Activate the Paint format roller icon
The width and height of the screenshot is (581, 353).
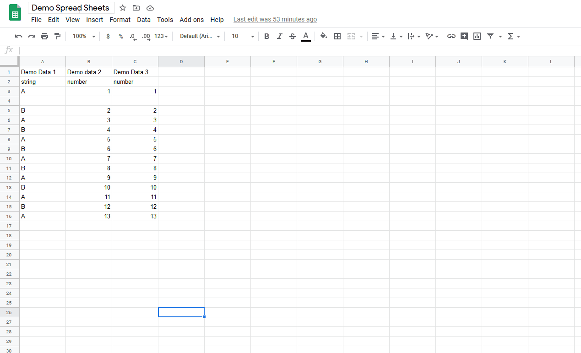pos(57,36)
